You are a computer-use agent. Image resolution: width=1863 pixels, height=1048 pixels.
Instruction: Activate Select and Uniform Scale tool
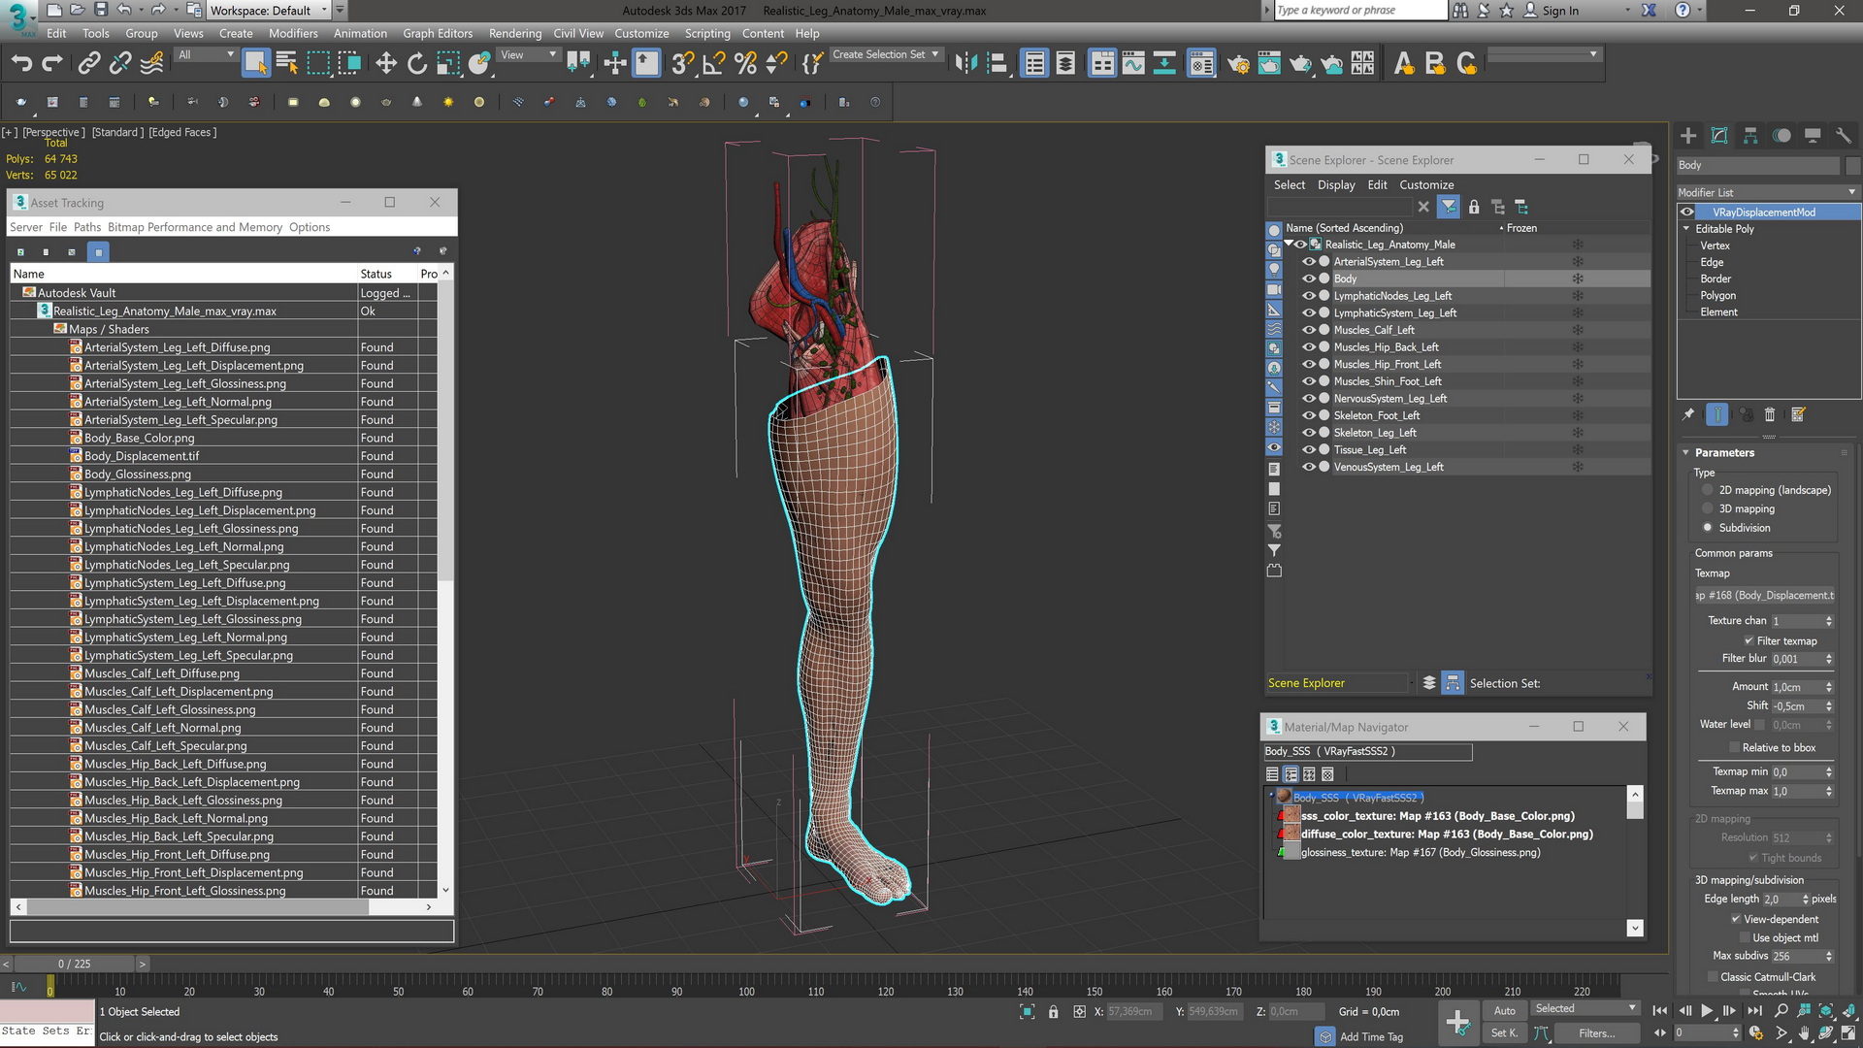pos(447,64)
